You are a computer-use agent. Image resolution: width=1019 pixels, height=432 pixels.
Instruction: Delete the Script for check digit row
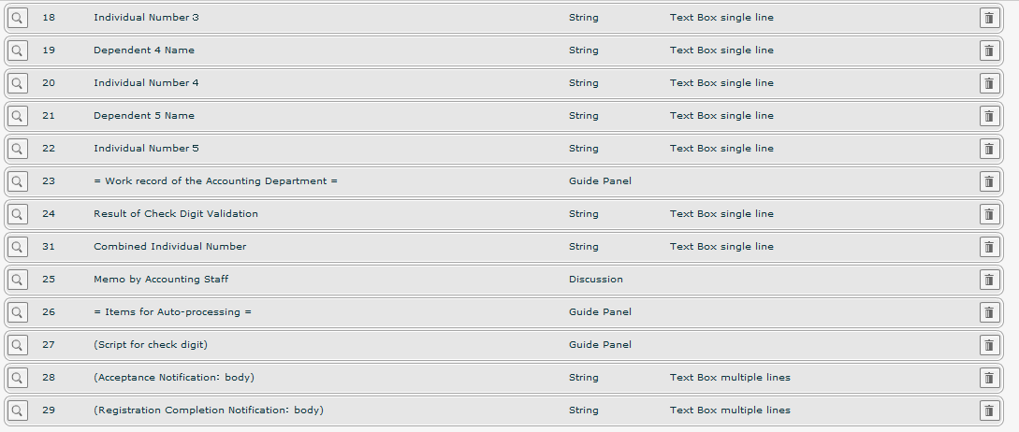coord(989,345)
